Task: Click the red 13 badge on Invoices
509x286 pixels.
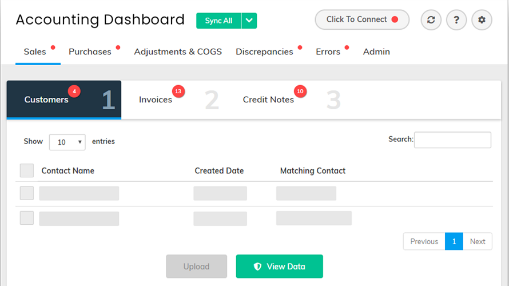Action: 178,91
